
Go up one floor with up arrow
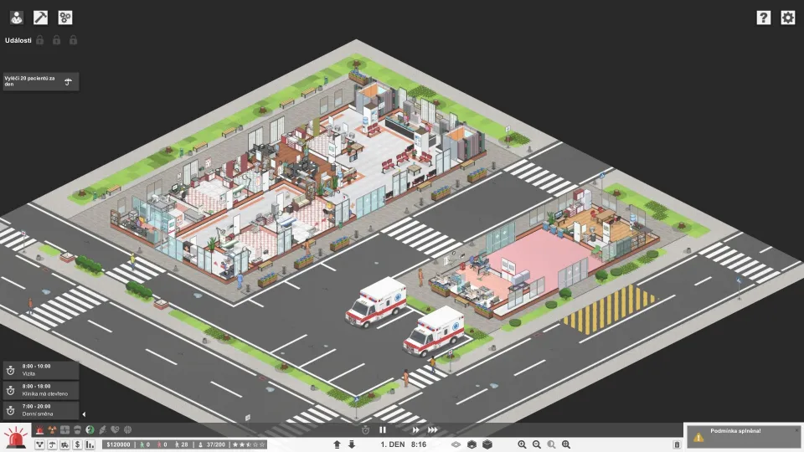pos(337,444)
